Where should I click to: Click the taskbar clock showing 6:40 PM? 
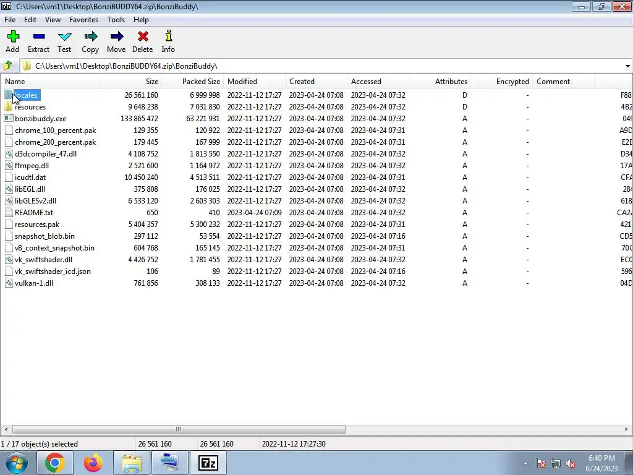601,463
